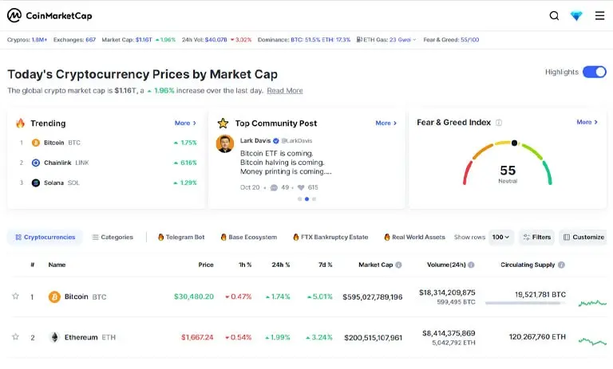Click Bitcoin price $30,480.20
The image size is (613, 369).
point(194,296)
